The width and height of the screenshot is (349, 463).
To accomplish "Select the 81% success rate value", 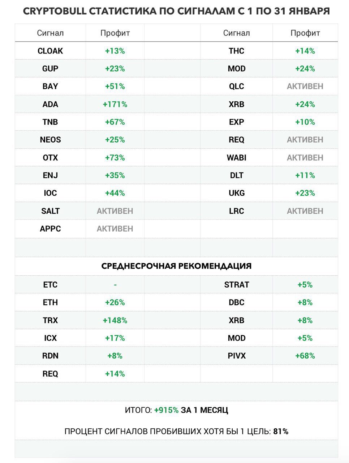I will [281, 431].
